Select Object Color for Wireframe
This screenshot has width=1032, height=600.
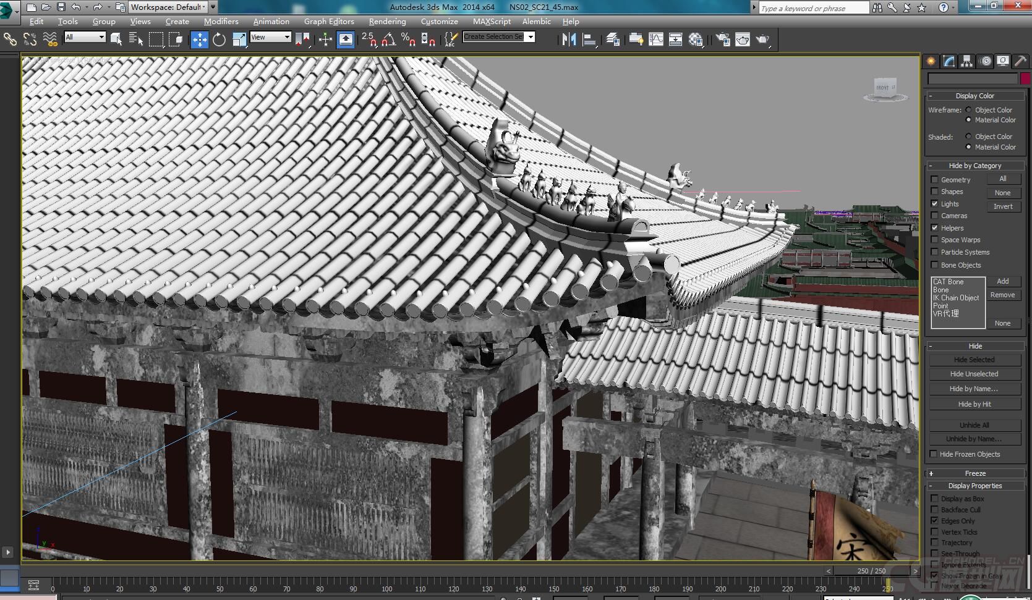click(968, 110)
